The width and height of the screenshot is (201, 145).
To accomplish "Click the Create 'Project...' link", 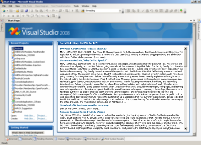I will pos(42,118).
